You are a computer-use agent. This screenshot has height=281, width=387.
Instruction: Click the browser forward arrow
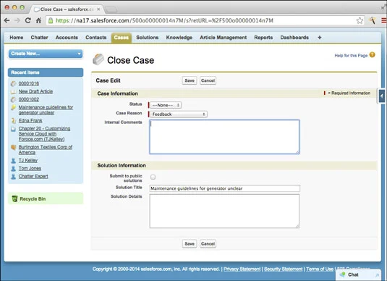coord(17,20)
